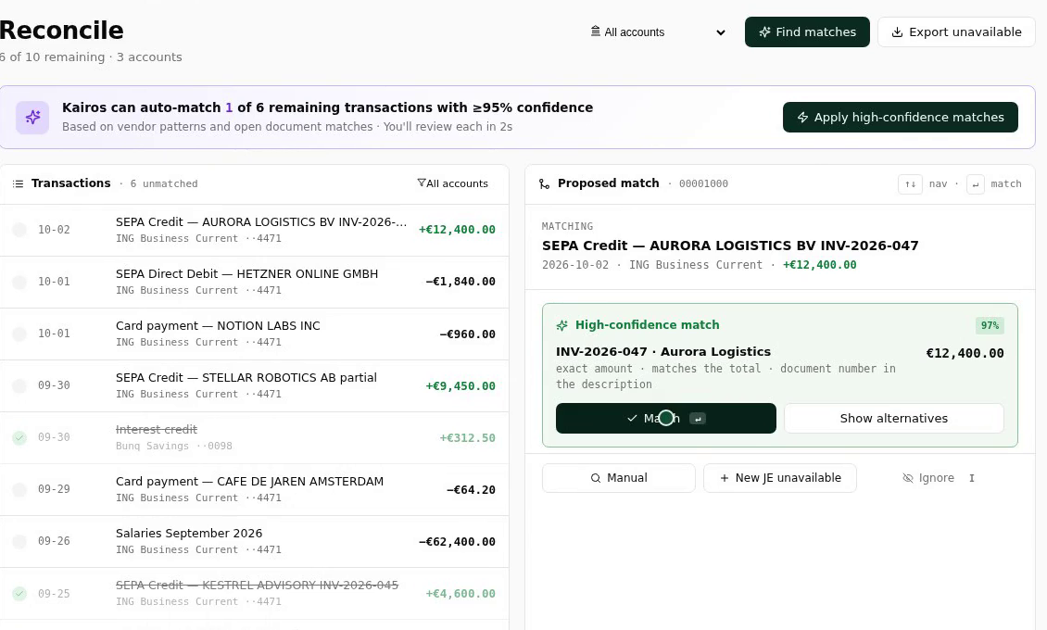The image size is (1047, 630).
Task: Open Manual matching
Action: [618, 478]
